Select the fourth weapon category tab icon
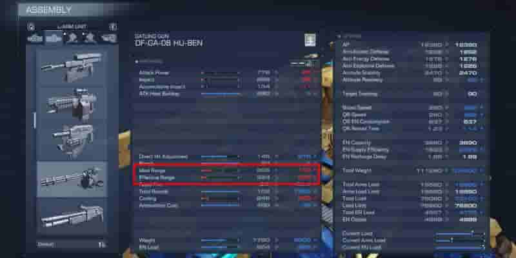This screenshot has height=258, width=516. 90,39
